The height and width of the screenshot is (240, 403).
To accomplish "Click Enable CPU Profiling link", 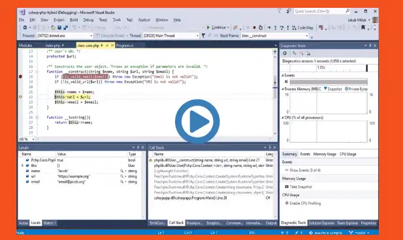I will (305, 203).
